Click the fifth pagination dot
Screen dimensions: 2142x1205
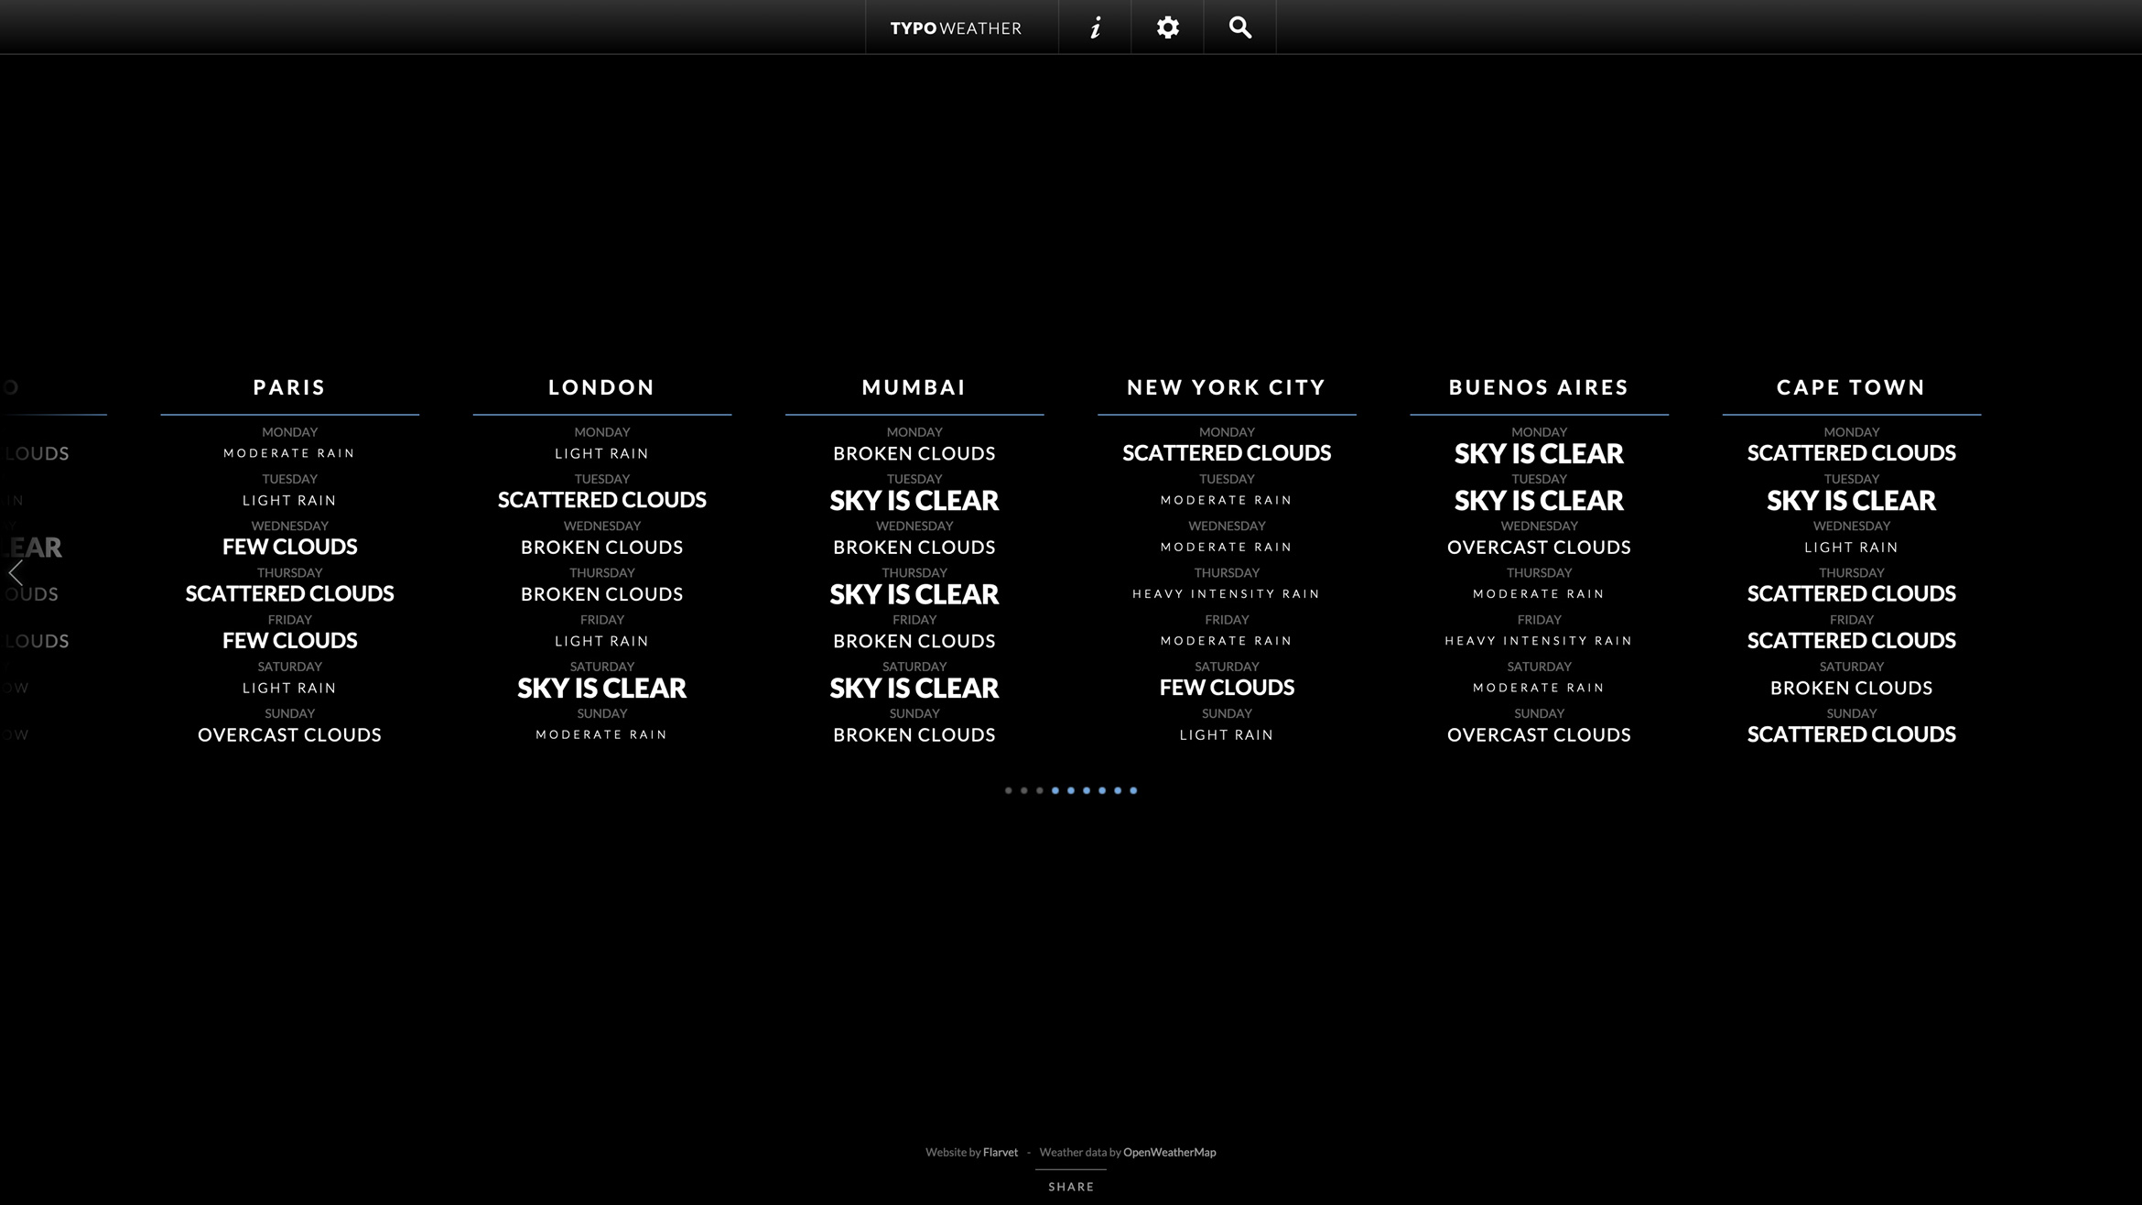(1071, 790)
